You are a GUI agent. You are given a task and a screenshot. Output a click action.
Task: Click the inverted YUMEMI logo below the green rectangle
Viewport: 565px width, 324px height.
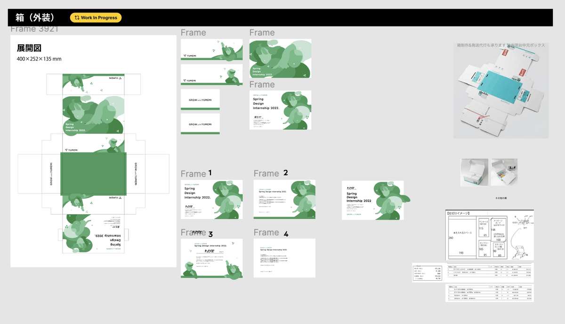(x=116, y=198)
